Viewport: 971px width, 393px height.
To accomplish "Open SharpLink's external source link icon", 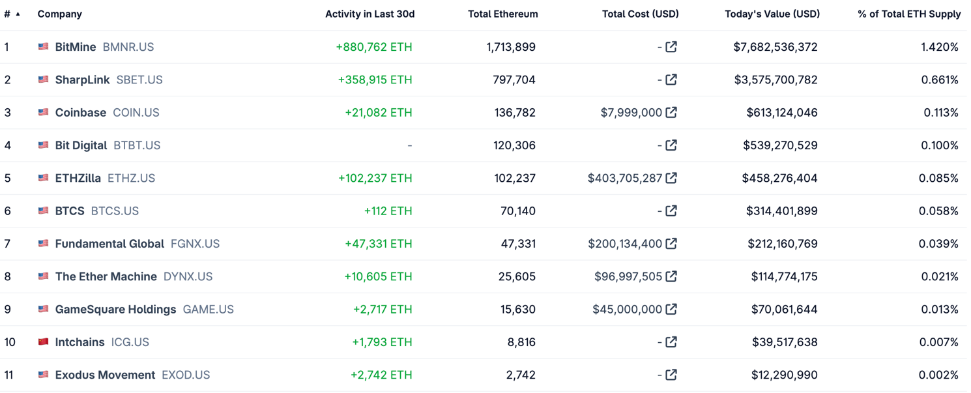I will click(x=671, y=80).
